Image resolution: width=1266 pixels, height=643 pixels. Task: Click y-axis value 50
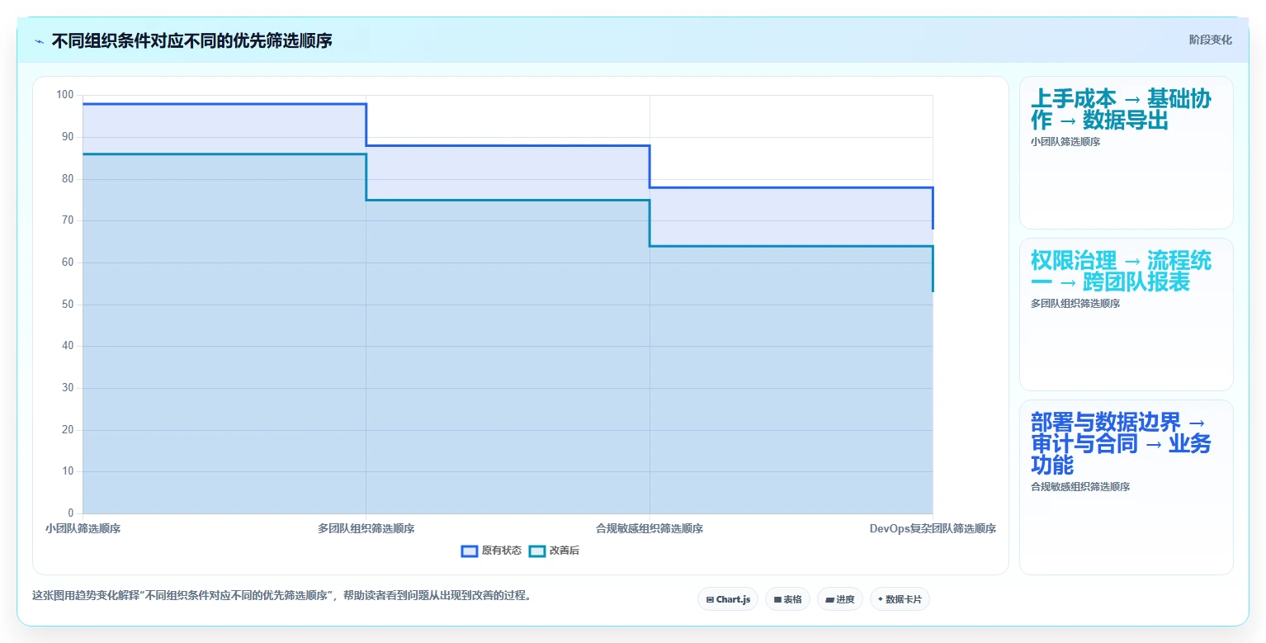(68, 305)
